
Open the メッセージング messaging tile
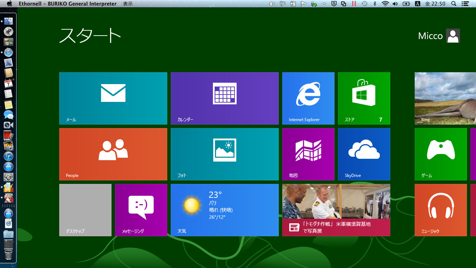pos(141,210)
